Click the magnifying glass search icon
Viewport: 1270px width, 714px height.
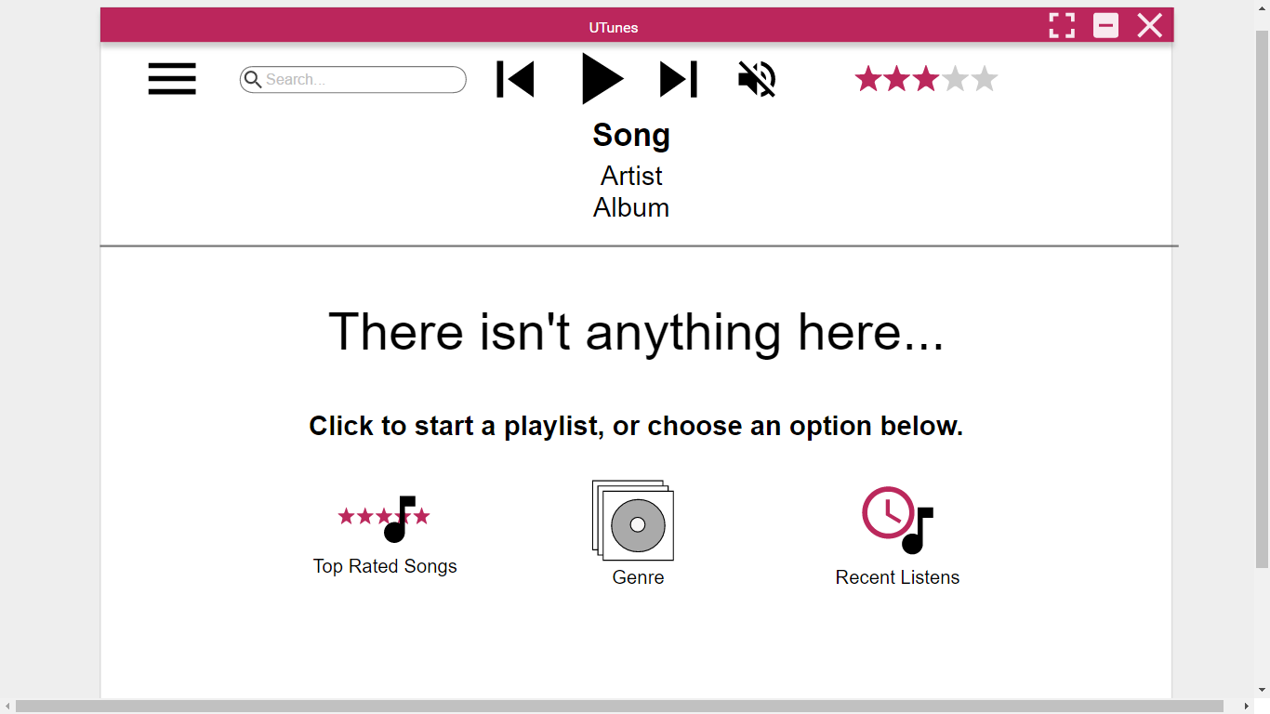(253, 80)
